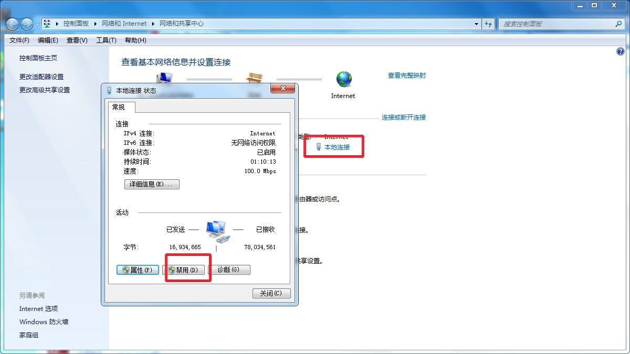
Task: Click the 禁用(D) button
Action: tap(183, 270)
